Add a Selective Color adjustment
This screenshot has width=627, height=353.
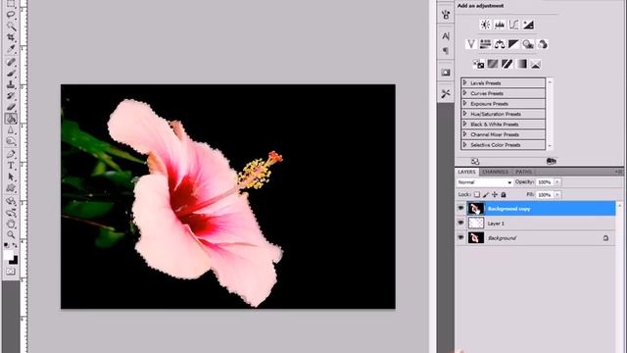536,64
